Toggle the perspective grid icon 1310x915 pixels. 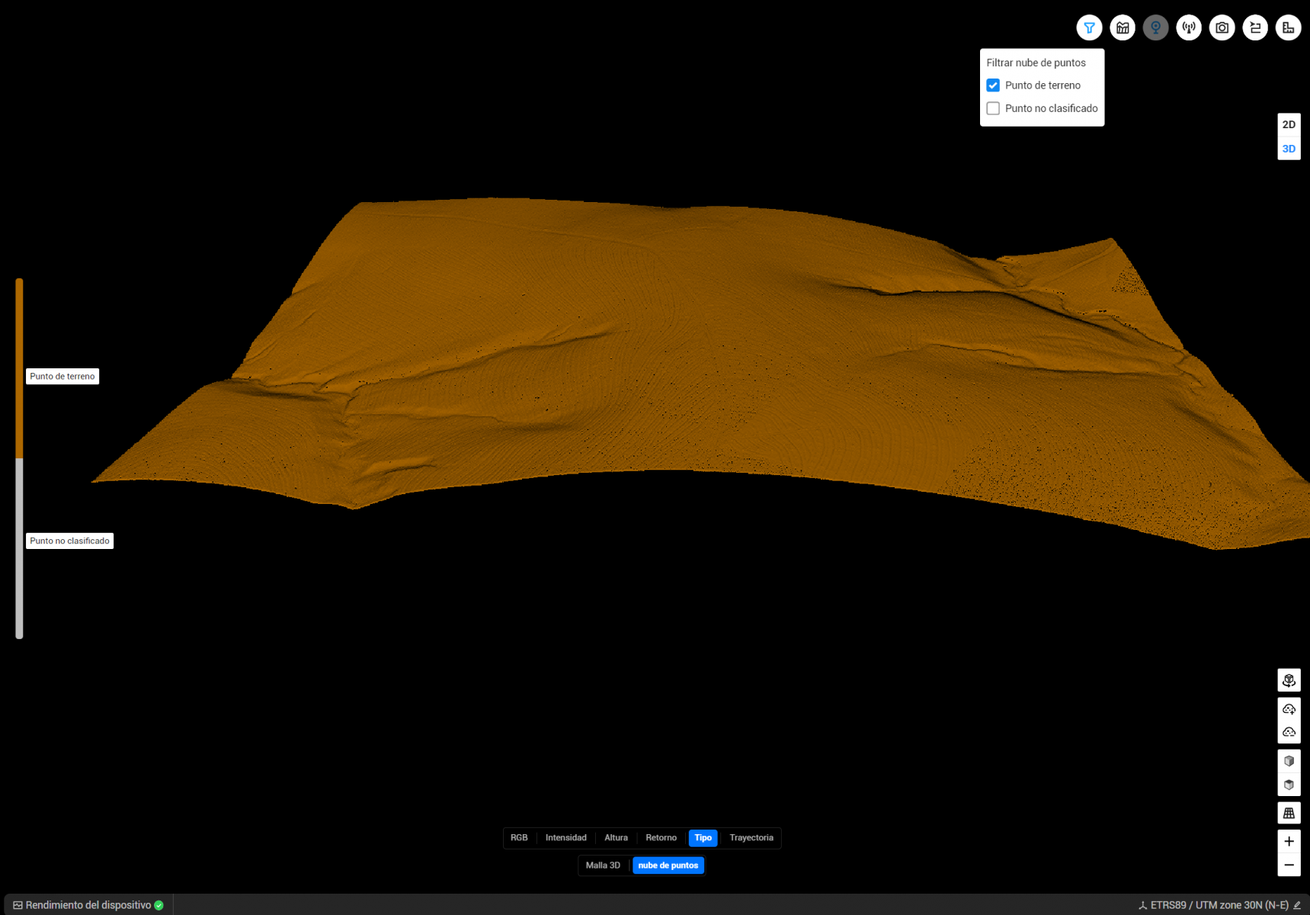pos(1289,813)
